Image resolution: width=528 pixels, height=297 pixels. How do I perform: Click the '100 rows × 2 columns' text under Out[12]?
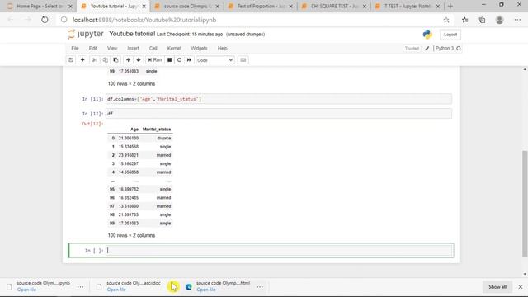pyautogui.click(x=131, y=235)
